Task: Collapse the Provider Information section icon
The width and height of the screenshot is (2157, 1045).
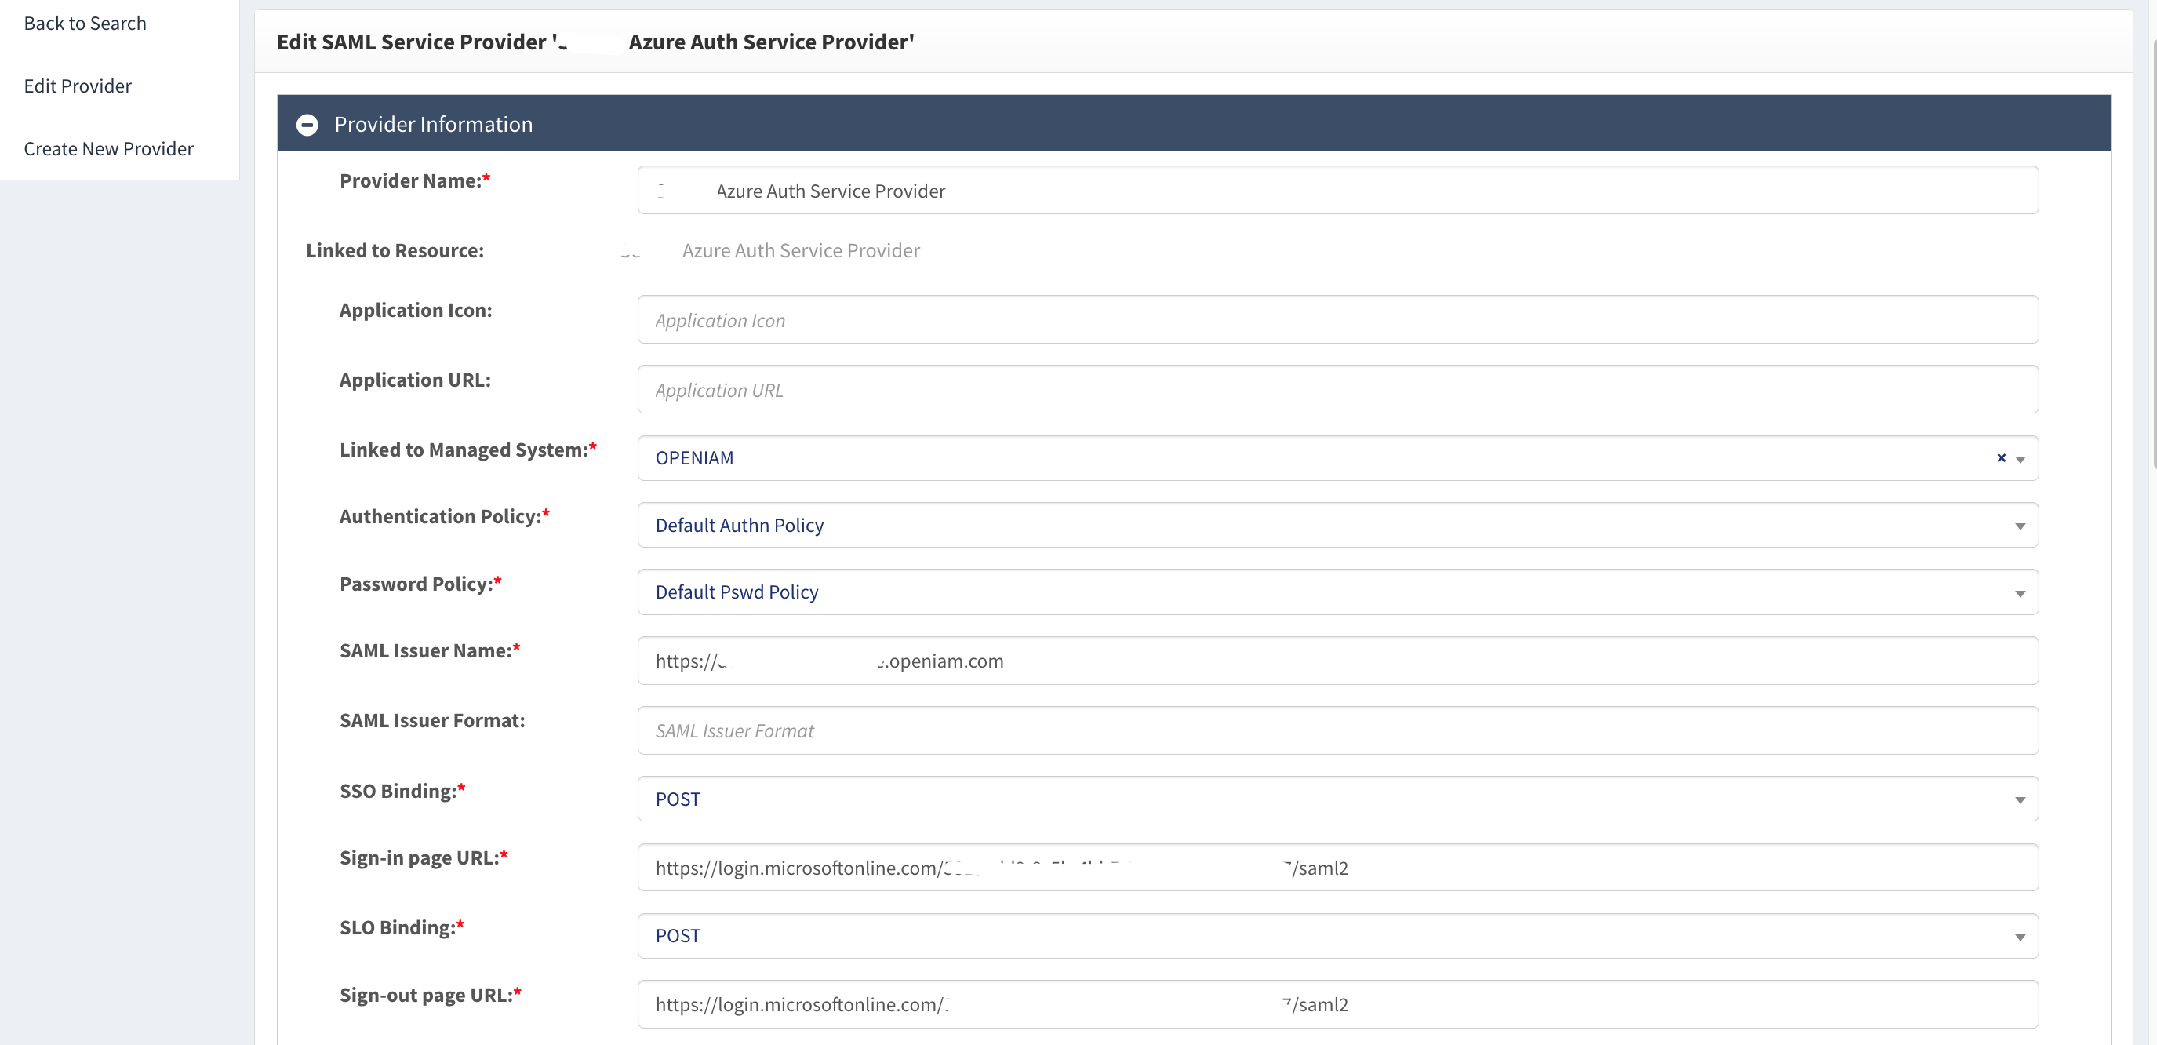Action: [x=307, y=125]
